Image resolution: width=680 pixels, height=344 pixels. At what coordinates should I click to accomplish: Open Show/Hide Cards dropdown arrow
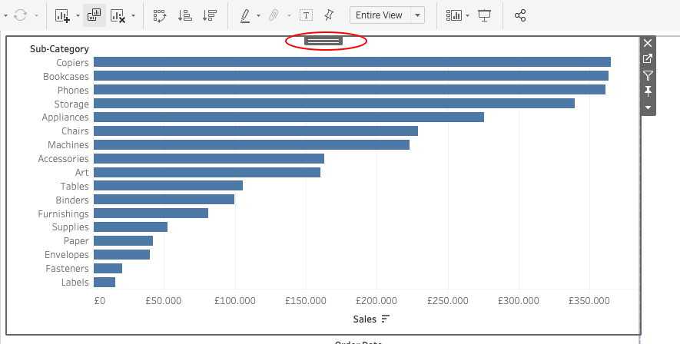click(x=467, y=15)
